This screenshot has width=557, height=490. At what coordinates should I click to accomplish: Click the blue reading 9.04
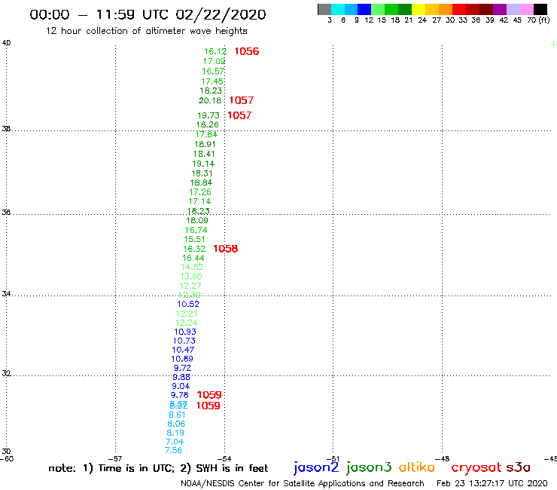pos(181,387)
